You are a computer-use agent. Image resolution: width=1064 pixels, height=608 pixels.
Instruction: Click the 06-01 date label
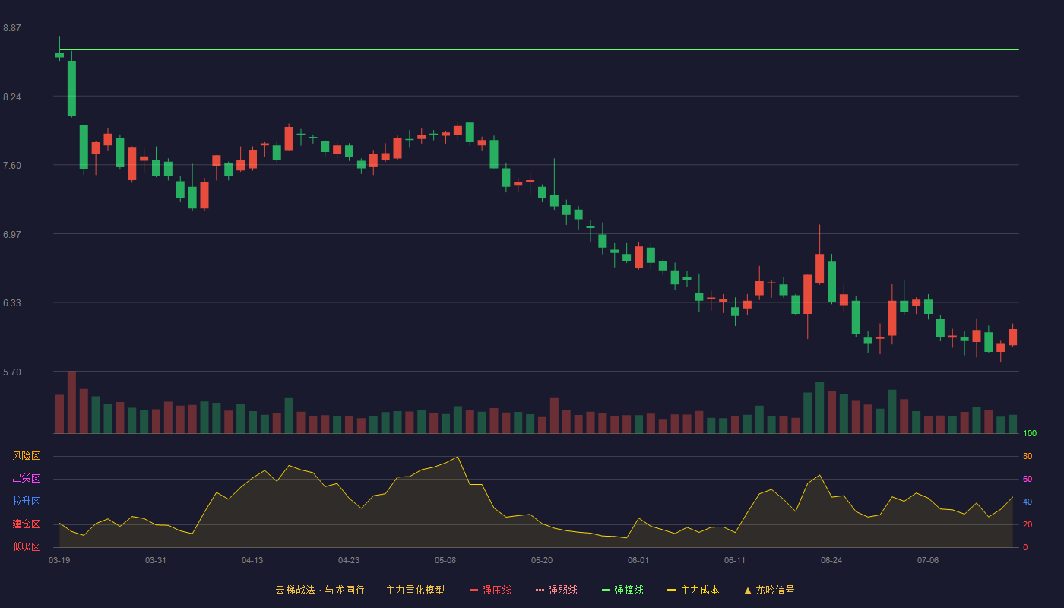(638, 560)
